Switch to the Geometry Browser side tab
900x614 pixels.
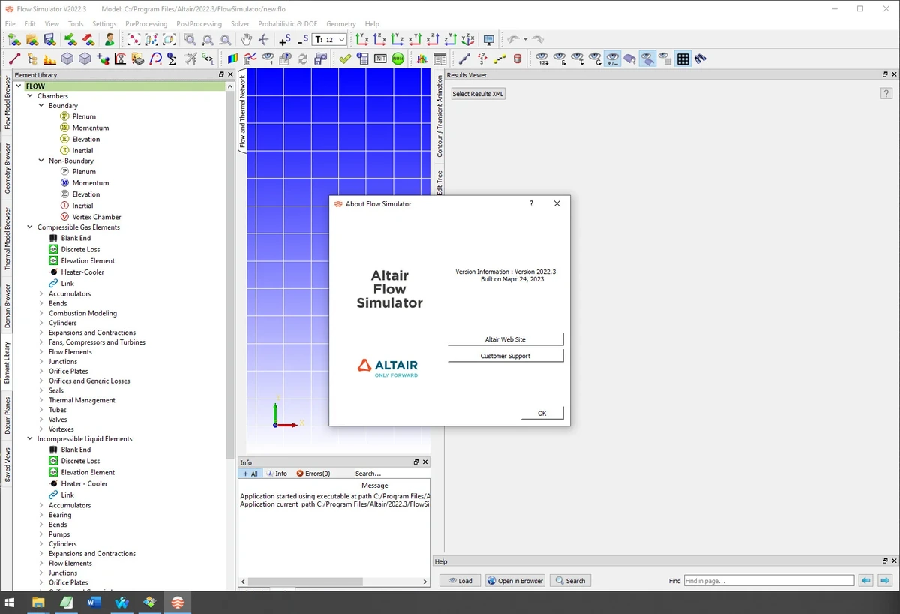pos(7,168)
